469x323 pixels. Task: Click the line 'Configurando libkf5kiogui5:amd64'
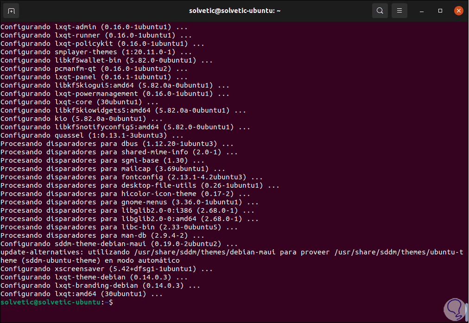tap(115, 86)
